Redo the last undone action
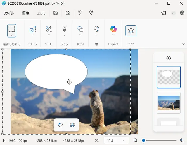The height and width of the screenshot is (145, 187). click(x=91, y=13)
